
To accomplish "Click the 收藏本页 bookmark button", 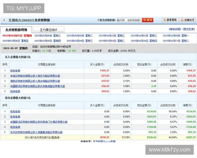I will [x=188, y=20].
